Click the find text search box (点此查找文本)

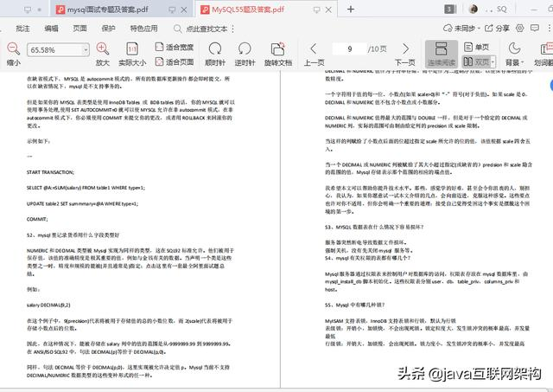207,29
